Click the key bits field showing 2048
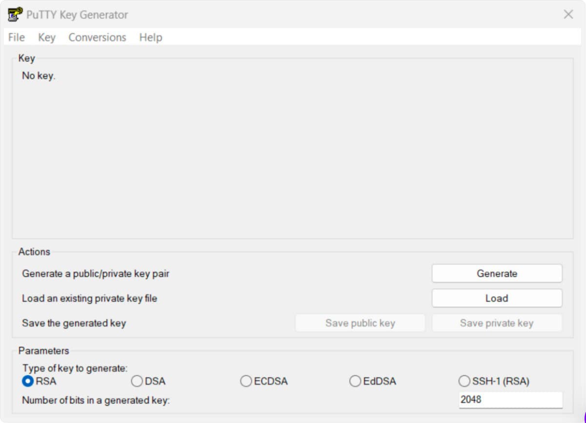 click(x=510, y=400)
